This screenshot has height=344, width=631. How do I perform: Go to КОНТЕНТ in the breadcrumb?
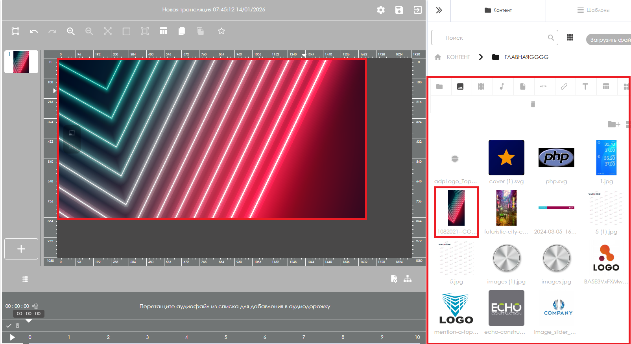pos(458,57)
